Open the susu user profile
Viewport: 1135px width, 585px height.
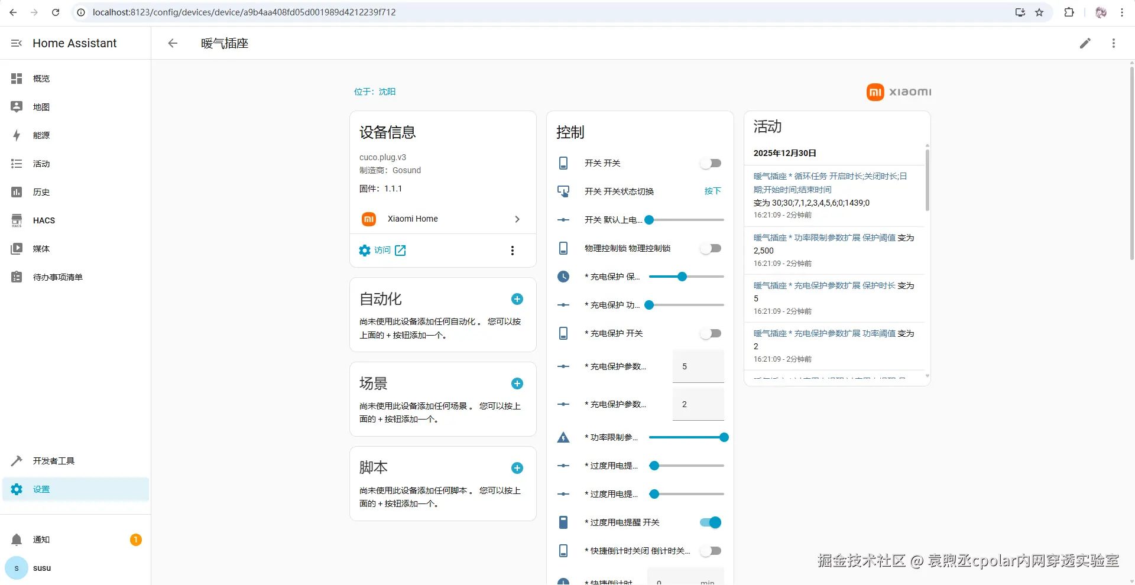(76, 568)
